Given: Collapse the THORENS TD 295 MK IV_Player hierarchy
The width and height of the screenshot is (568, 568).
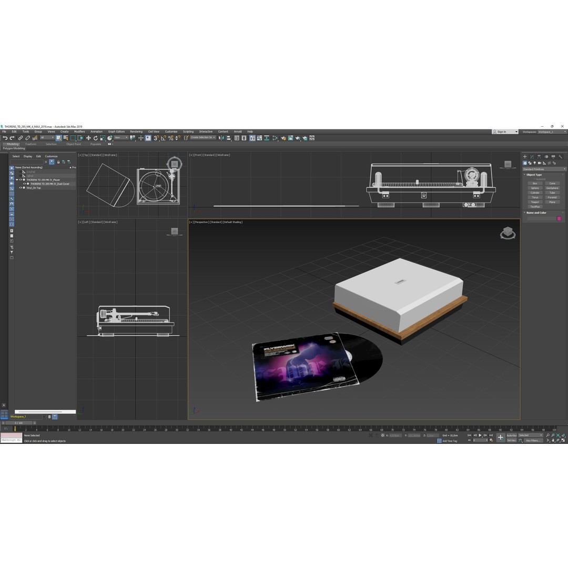Looking at the screenshot, I should [17, 179].
